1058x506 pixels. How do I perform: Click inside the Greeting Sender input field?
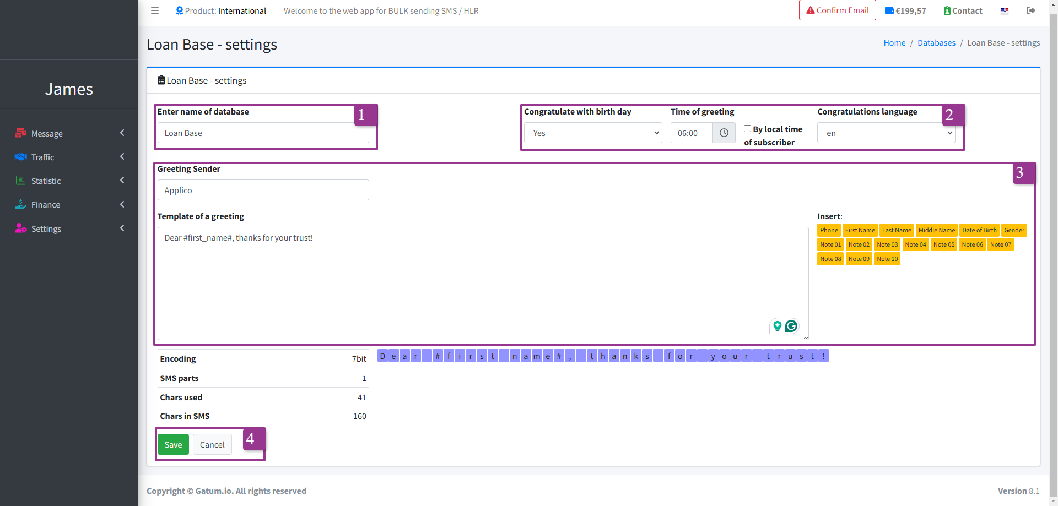[263, 190]
